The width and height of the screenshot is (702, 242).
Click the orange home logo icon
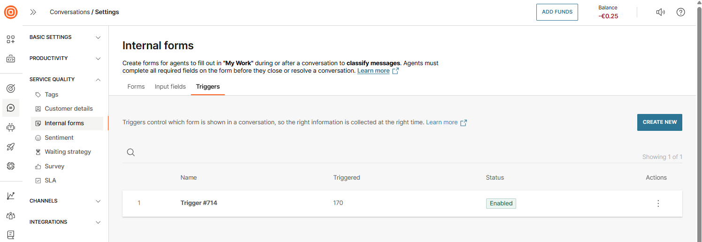click(11, 12)
